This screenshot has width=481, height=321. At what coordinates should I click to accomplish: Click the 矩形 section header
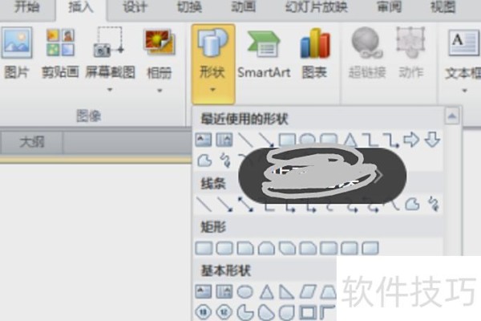coord(213,227)
